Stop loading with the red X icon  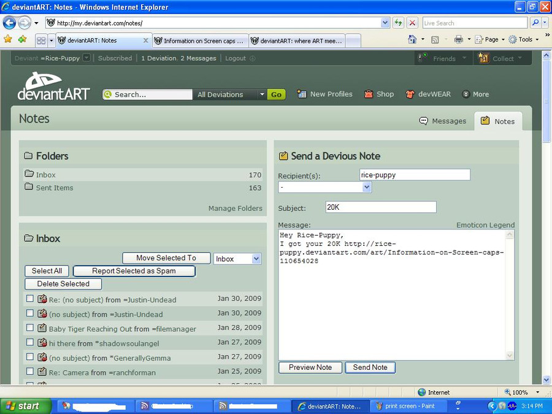(x=412, y=23)
